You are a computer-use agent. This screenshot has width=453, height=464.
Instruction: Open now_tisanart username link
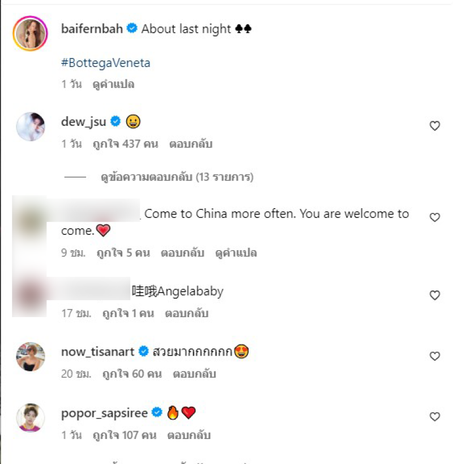pyautogui.click(x=97, y=352)
